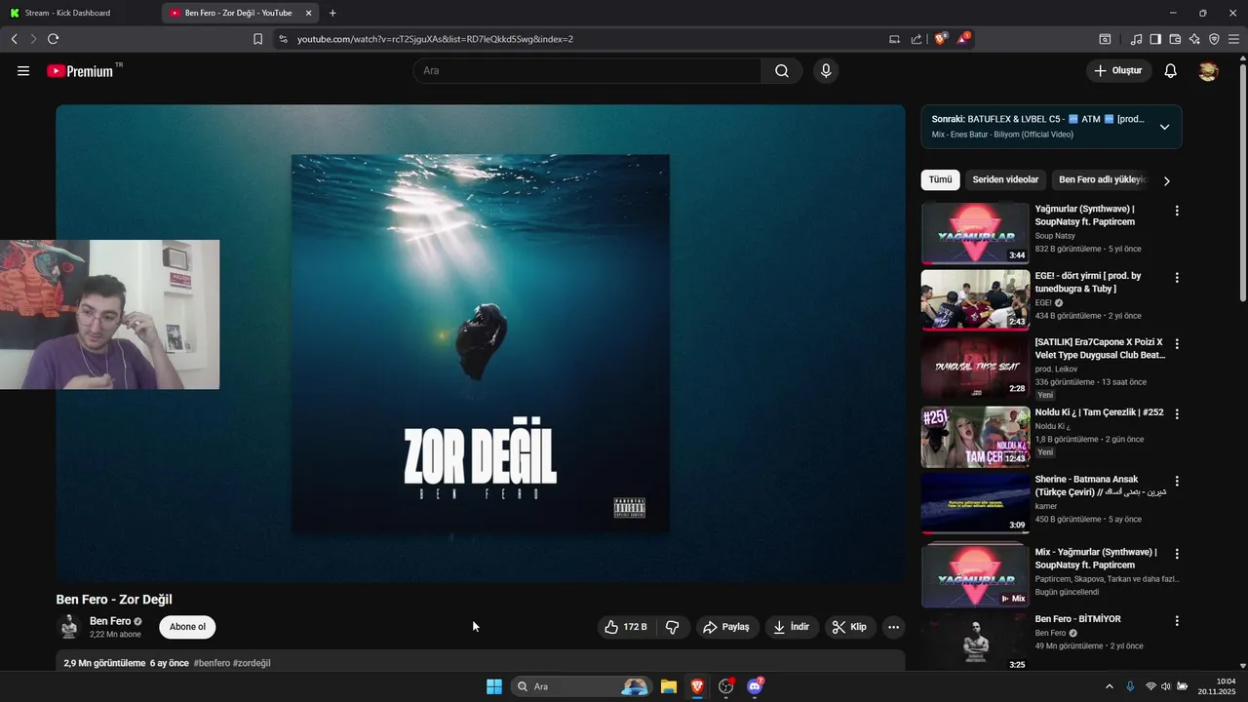Open EGE! - dört yirmi video thumbnail
This screenshot has width=1248, height=702.
click(975, 300)
